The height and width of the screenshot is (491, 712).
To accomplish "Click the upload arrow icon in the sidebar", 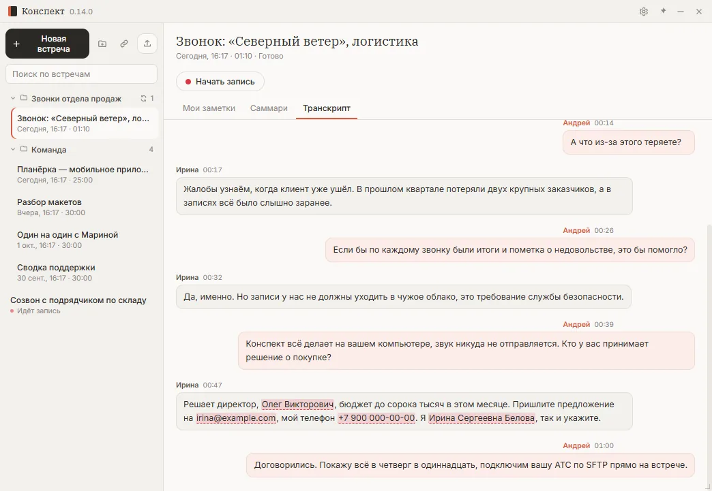I will pos(147,44).
